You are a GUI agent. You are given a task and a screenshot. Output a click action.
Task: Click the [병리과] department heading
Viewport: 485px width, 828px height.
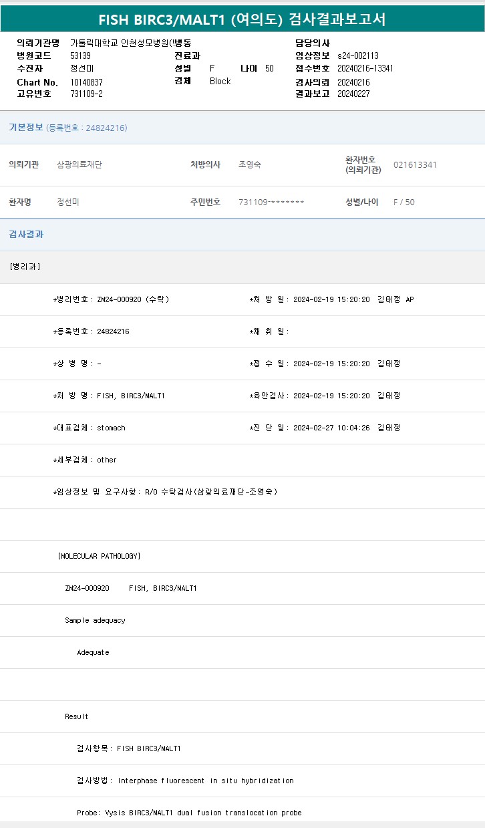(25, 267)
